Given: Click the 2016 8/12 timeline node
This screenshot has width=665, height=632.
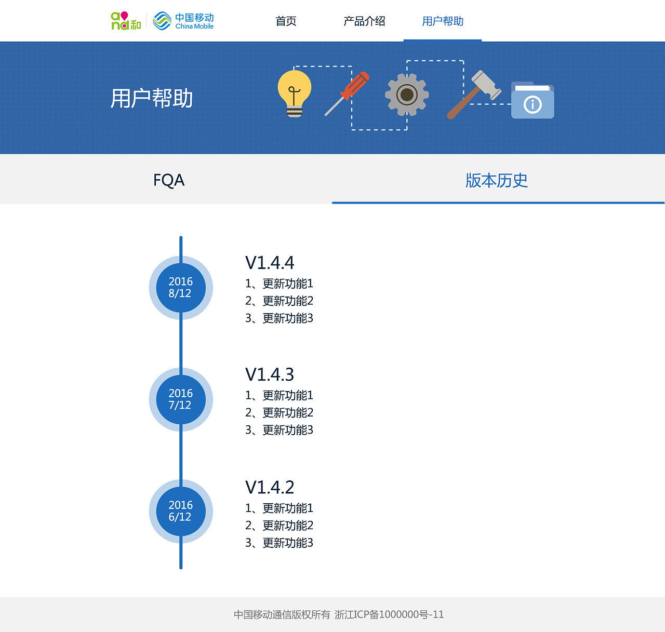Looking at the screenshot, I should [x=180, y=287].
